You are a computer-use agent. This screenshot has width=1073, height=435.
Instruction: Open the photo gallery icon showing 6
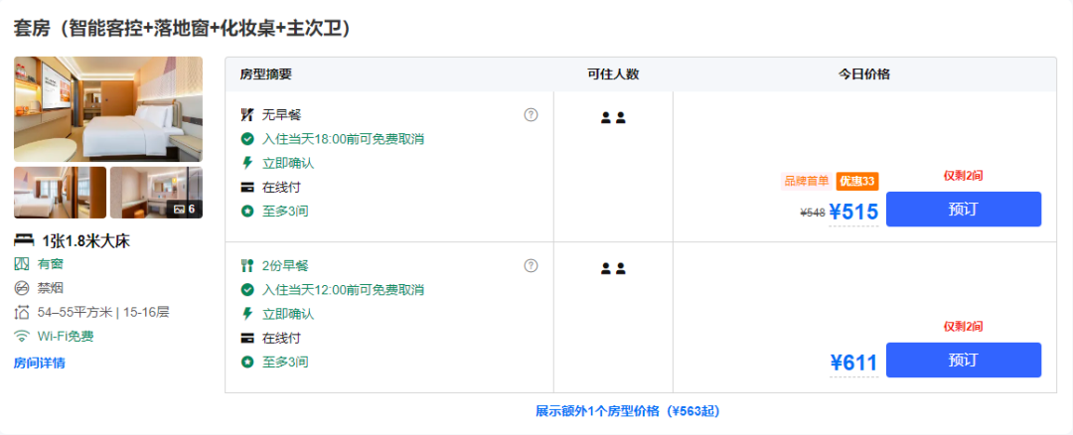[x=184, y=209]
